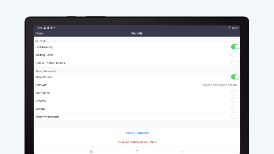
Task: Open 'Everyone and anyone directly' chat option
Action: (219, 85)
